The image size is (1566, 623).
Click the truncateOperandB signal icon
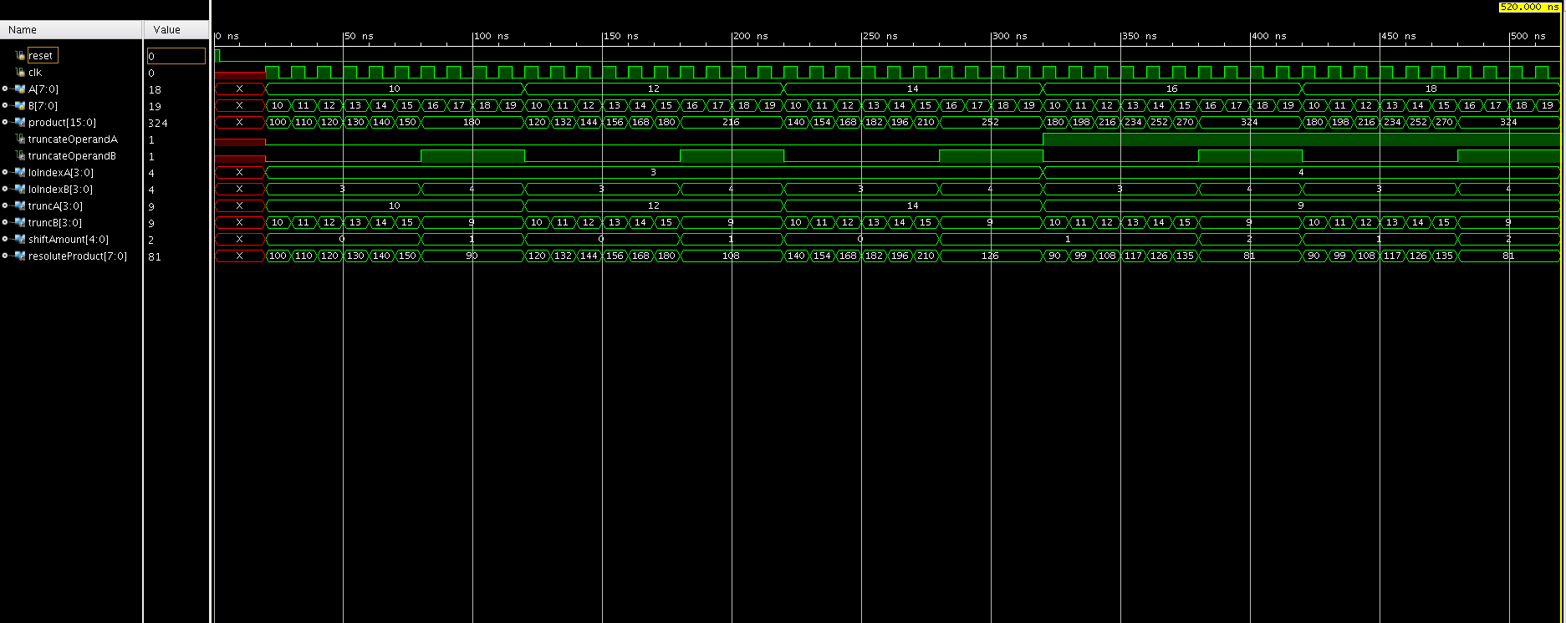[x=21, y=156]
